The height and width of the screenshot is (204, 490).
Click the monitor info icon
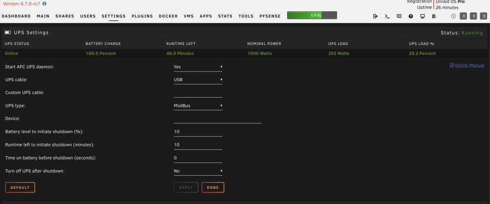422,16
